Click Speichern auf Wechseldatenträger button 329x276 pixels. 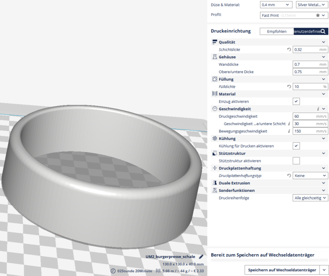click(x=282, y=270)
